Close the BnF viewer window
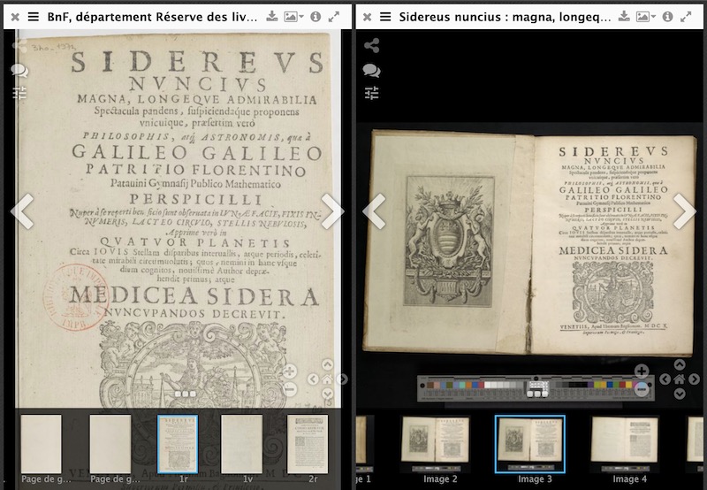707x490 pixels. [x=15, y=17]
